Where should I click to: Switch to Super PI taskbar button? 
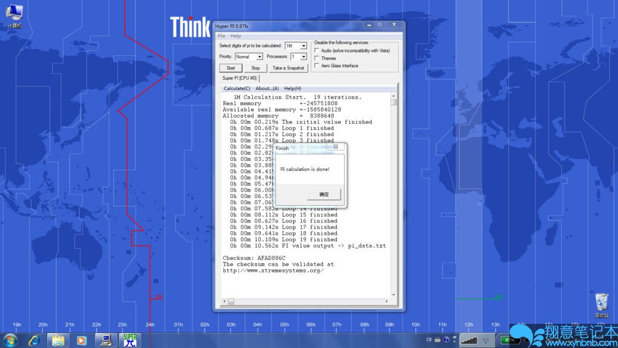click(130, 340)
